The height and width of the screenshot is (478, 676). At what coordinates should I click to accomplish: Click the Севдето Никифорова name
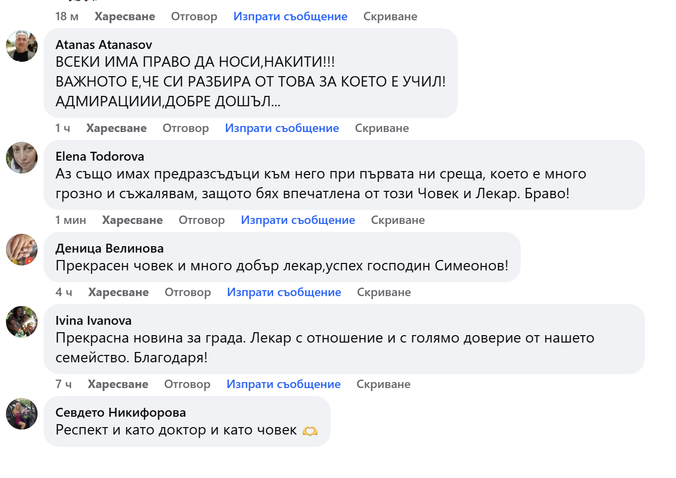pos(121,412)
